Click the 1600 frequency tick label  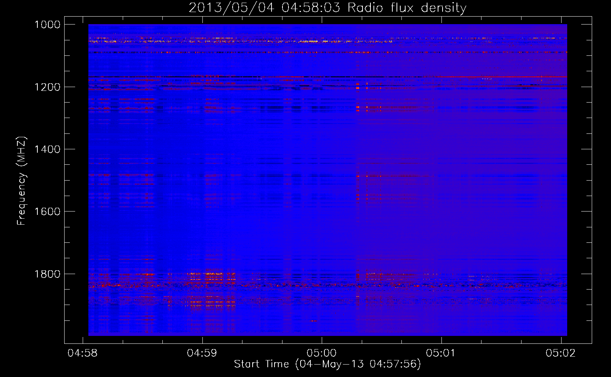tap(47, 211)
